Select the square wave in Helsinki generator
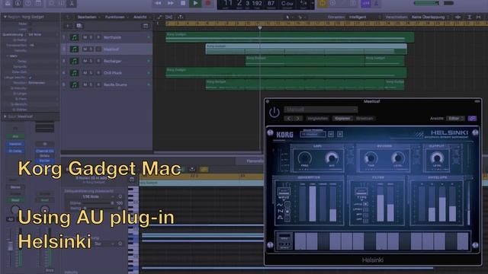Screen dimensions: 488x274 287,218
